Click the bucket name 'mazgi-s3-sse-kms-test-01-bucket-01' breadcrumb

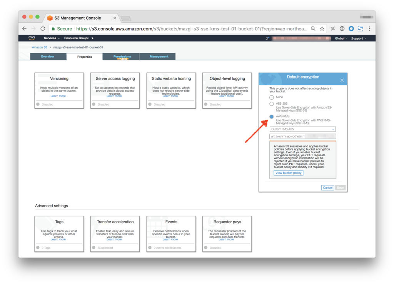(x=78, y=47)
